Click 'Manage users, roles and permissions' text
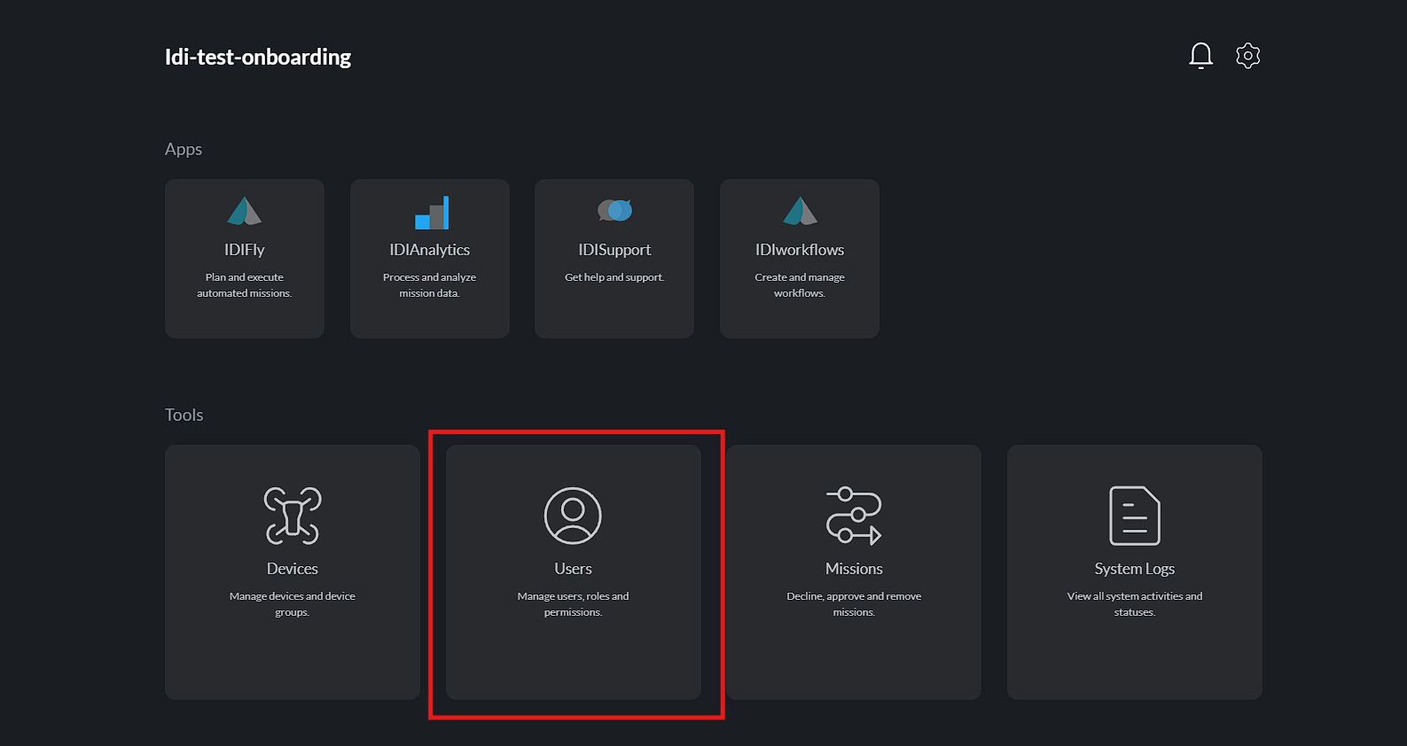 (x=573, y=604)
